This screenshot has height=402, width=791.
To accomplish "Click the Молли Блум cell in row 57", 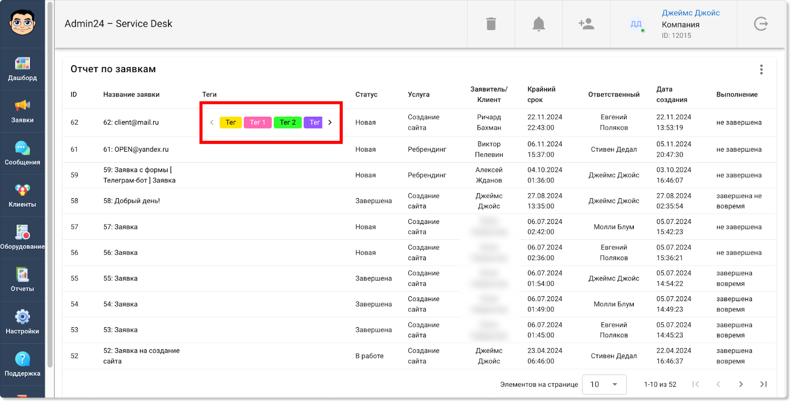I will click(614, 227).
